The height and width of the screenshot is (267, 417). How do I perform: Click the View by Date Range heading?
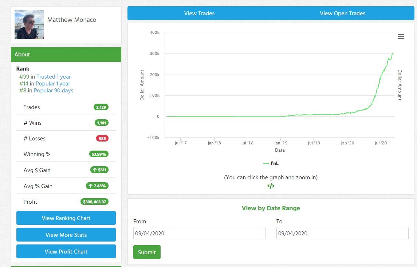(271, 208)
